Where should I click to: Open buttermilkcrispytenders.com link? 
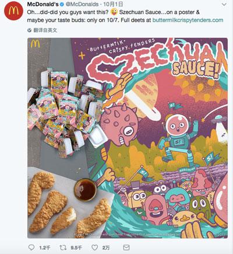[188, 20]
